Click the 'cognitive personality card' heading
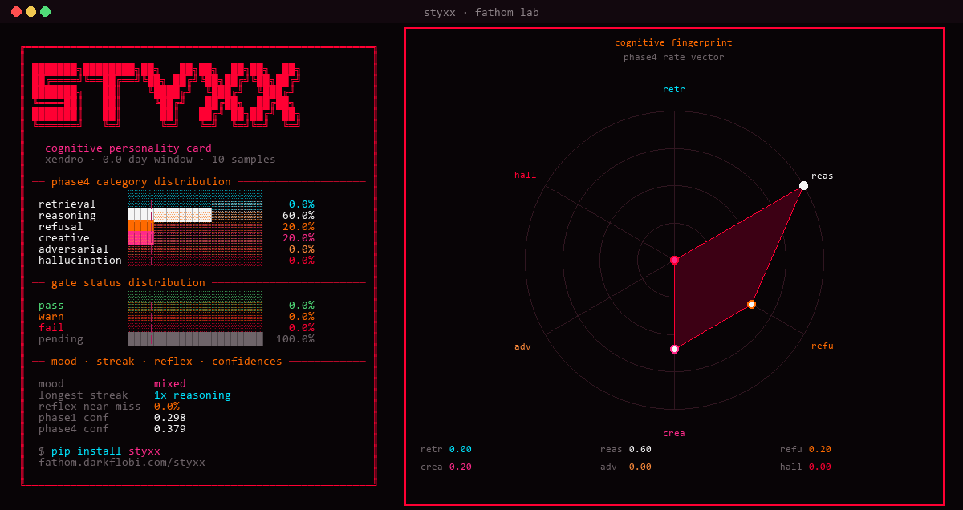The height and width of the screenshot is (510, 963). pyautogui.click(x=128, y=148)
